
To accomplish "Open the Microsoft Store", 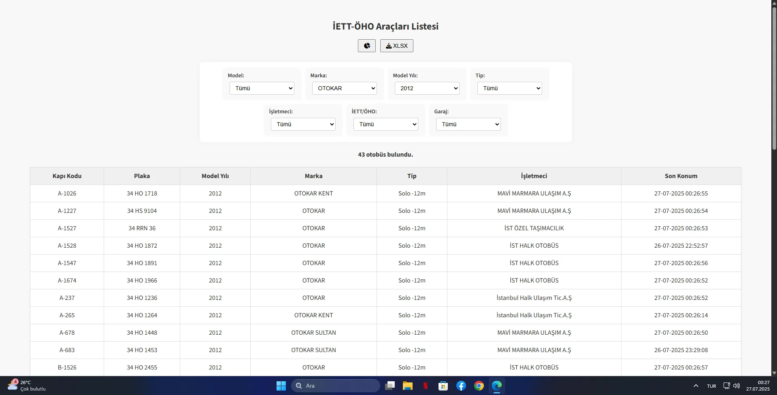I will click(443, 386).
